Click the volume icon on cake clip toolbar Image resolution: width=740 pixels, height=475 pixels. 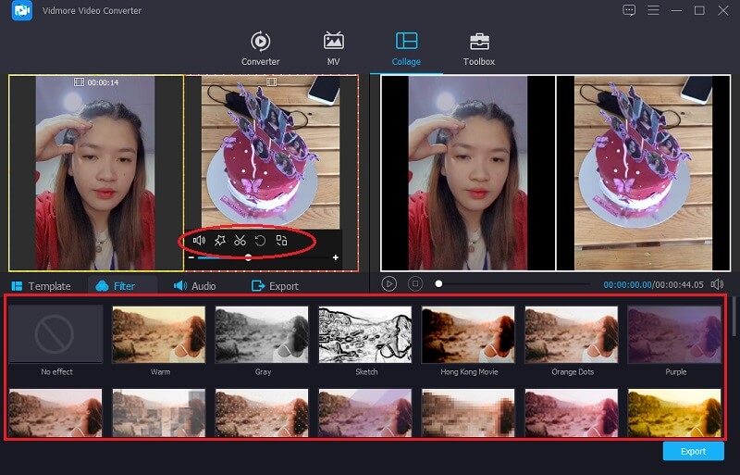pyautogui.click(x=199, y=240)
